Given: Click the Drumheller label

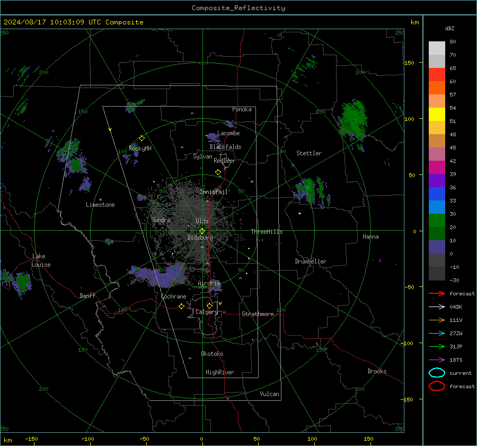Looking at the screenshot, I should (311, 261).
